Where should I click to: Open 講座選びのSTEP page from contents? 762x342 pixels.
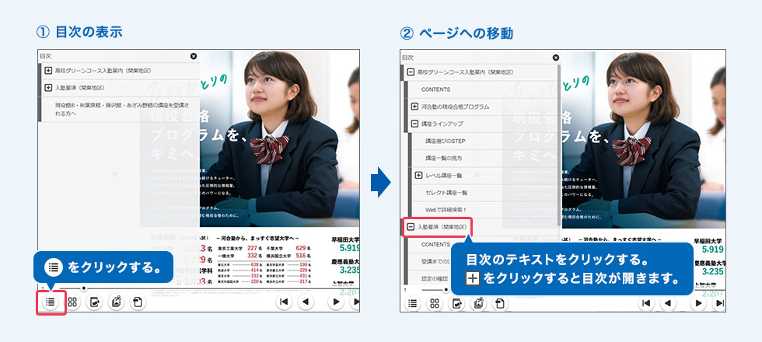[445, 141]
